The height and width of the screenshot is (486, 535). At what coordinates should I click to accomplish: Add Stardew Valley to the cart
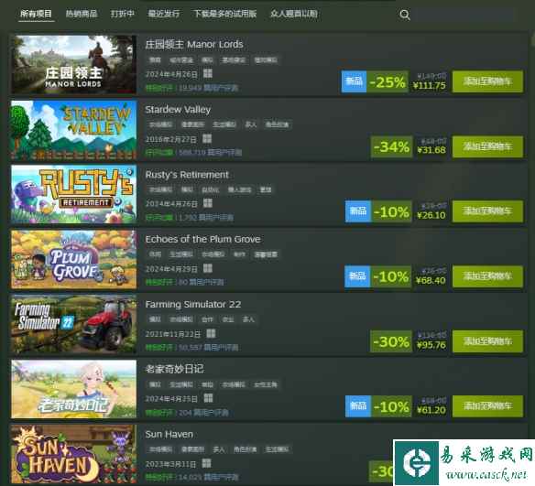[487, 146]
